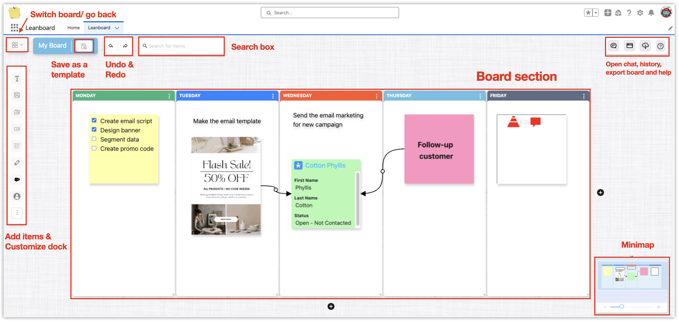Open the chat panel icon

(613, 46)
